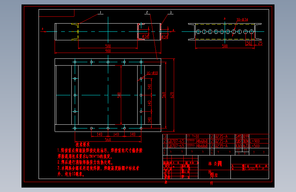
Task: Select the 900 overall length dimension
Action: point(108,51)
